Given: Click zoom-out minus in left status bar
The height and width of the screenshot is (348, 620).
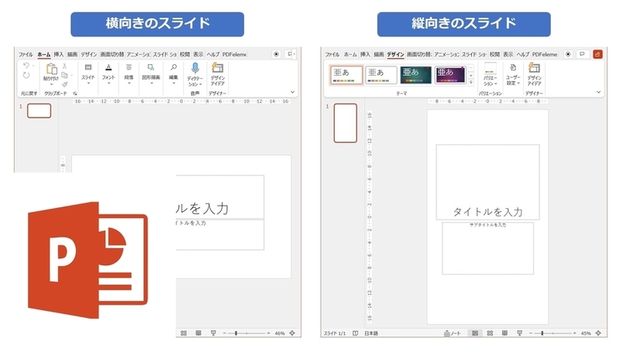Looking at the screenshot, I should pos(224,333).
